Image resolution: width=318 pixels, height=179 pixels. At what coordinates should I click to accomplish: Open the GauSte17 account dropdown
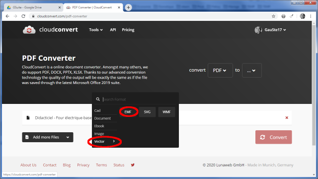pyautogui.click(x=275, y=30)
